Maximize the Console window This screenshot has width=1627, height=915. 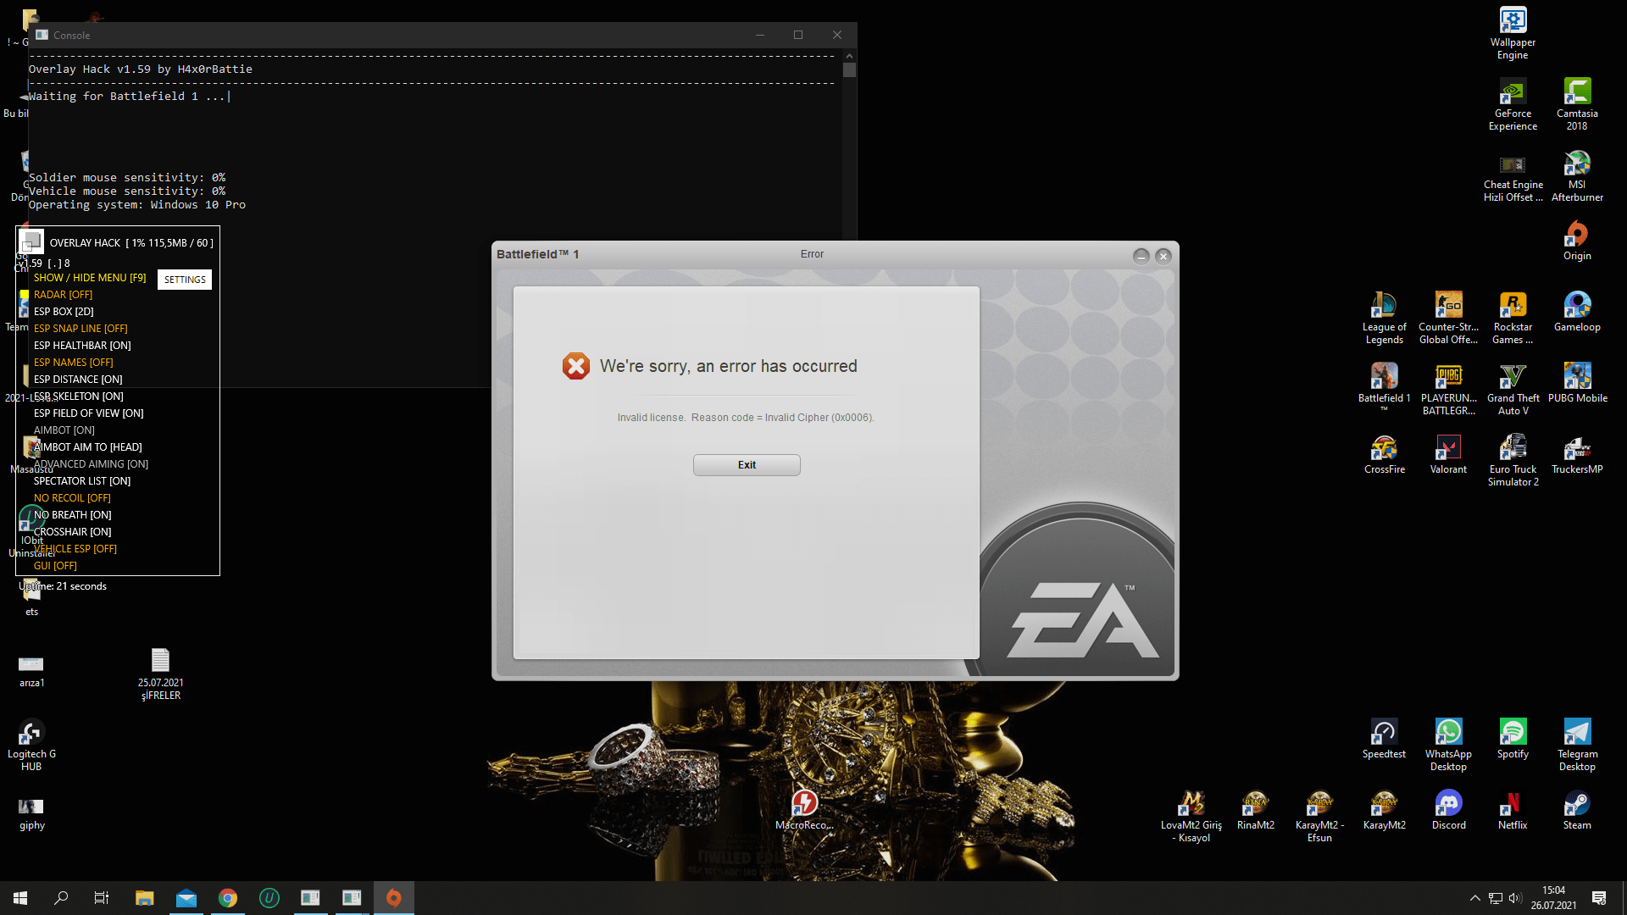click(x=798, y=35)
